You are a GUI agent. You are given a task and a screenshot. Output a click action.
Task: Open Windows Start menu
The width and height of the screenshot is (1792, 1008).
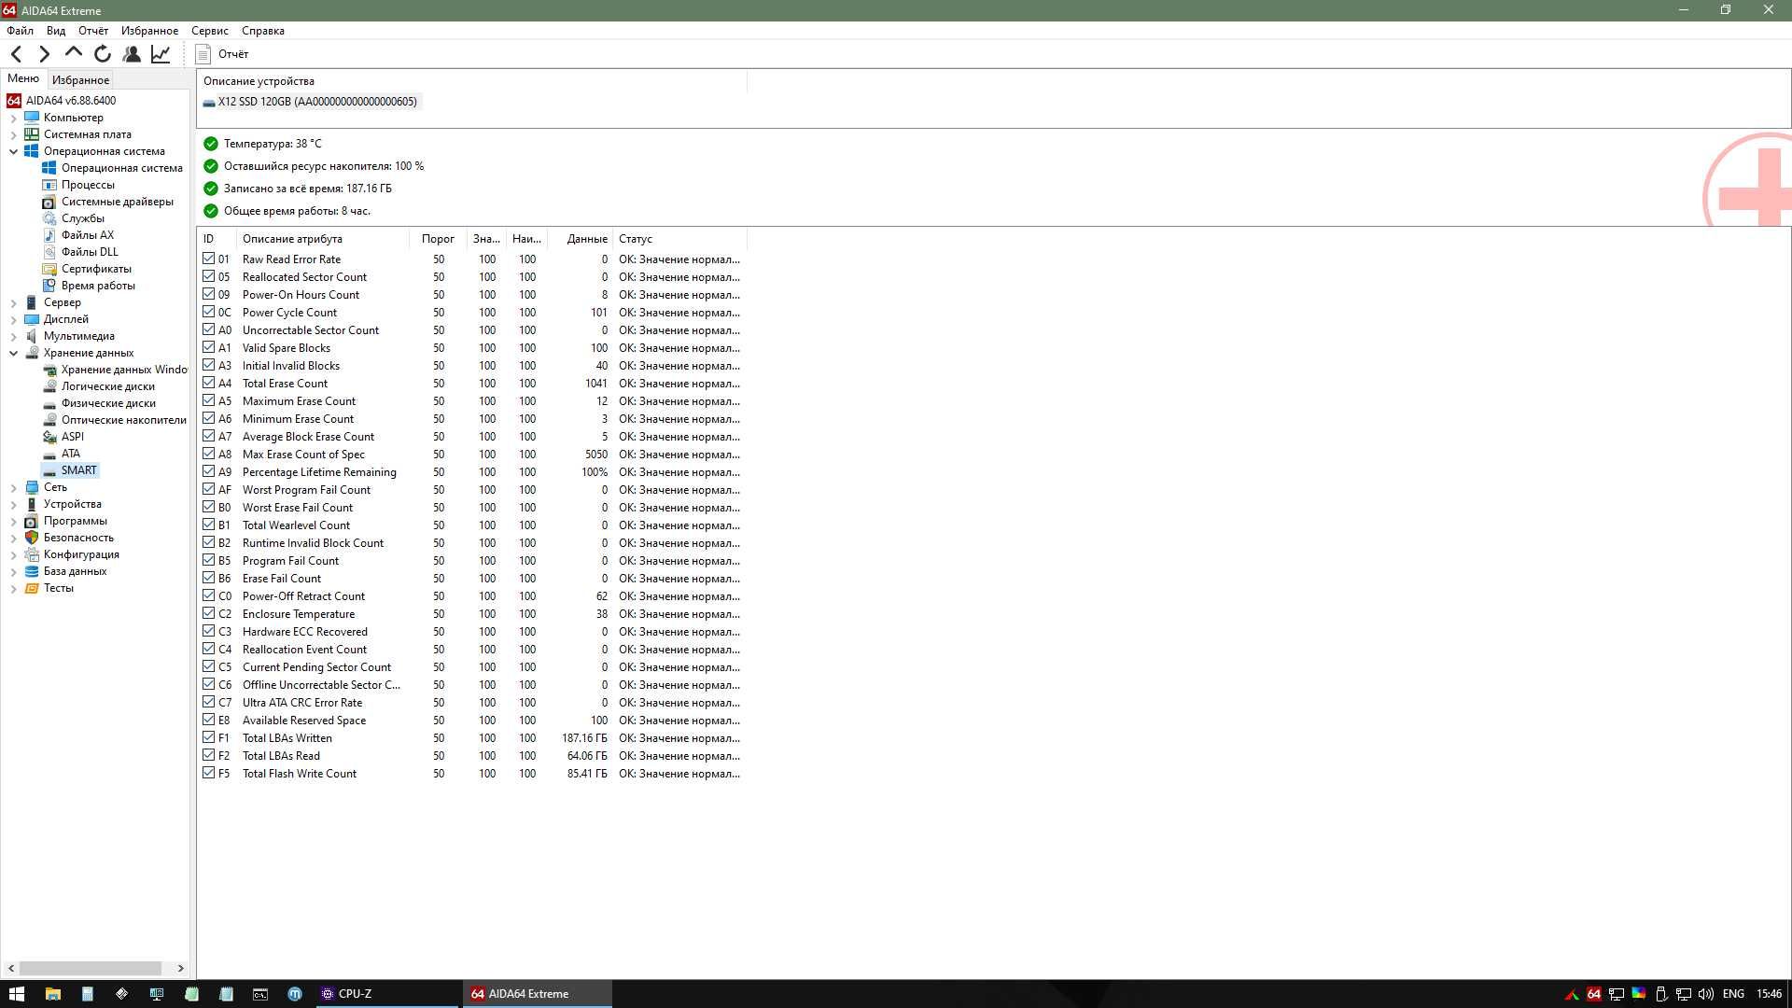click(x=16, y=994)
